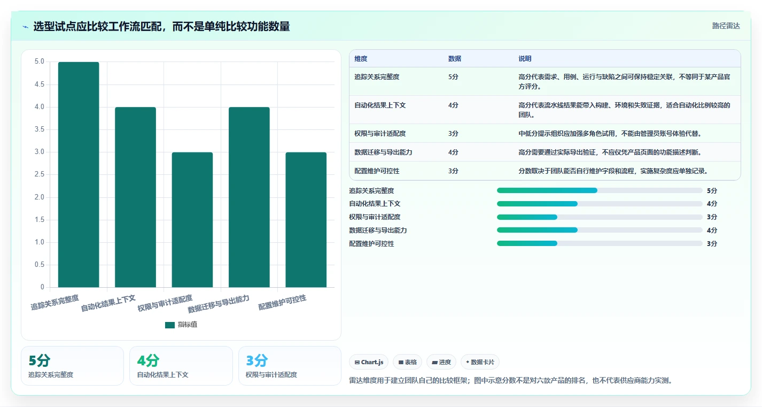The height and width of the screenshot is (407, 762).
Task: Open the 4分 自动化结果上下文 stat card
Action: (x=181, y=366)
